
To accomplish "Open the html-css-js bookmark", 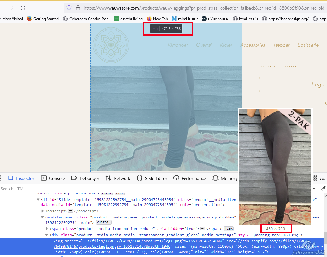I will [x=245, y=19].
